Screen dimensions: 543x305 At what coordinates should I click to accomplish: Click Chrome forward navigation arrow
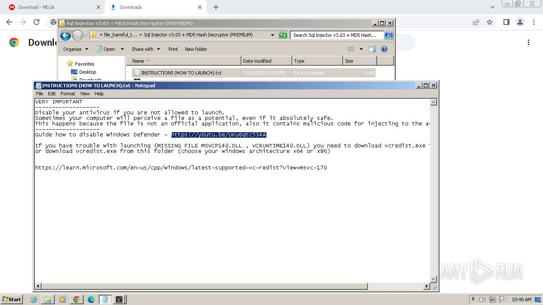(x=23, y=22)
